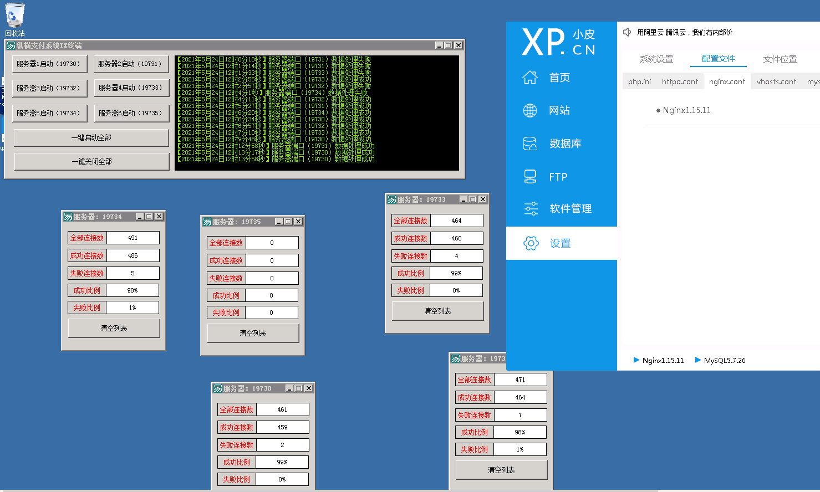Open the httpd.conf config tab

(680, 81)
